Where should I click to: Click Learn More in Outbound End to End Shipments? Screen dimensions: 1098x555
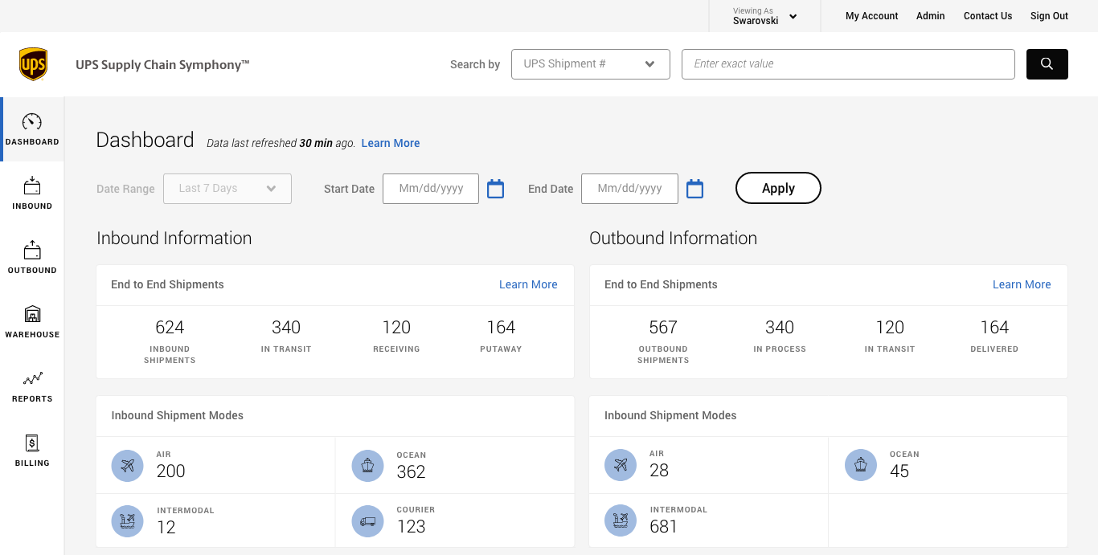(1022, 284)
